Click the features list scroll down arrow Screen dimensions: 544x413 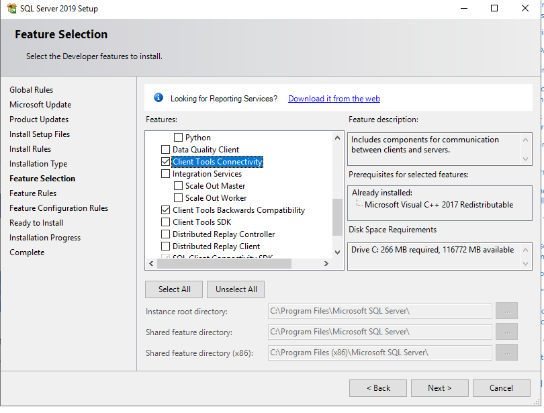coord(337,252)
